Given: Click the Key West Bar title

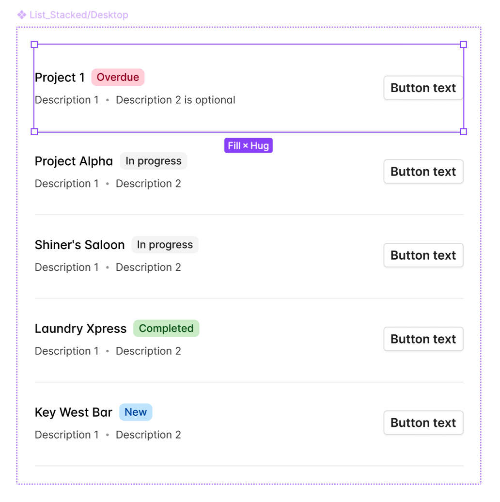Looking at the screenshot, I should [x=74, y=412].
